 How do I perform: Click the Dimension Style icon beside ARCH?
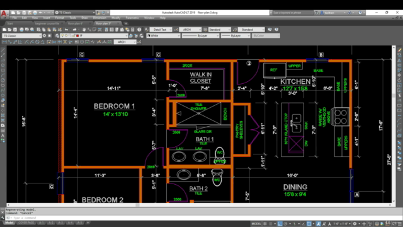pos(176,30)
